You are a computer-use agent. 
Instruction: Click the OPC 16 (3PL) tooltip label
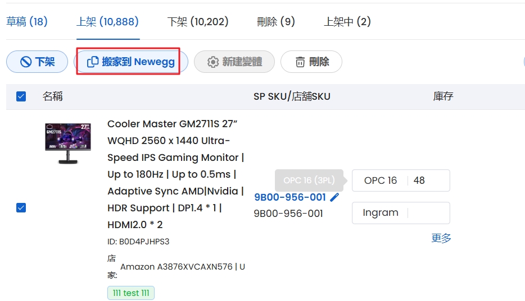point(309,180)
